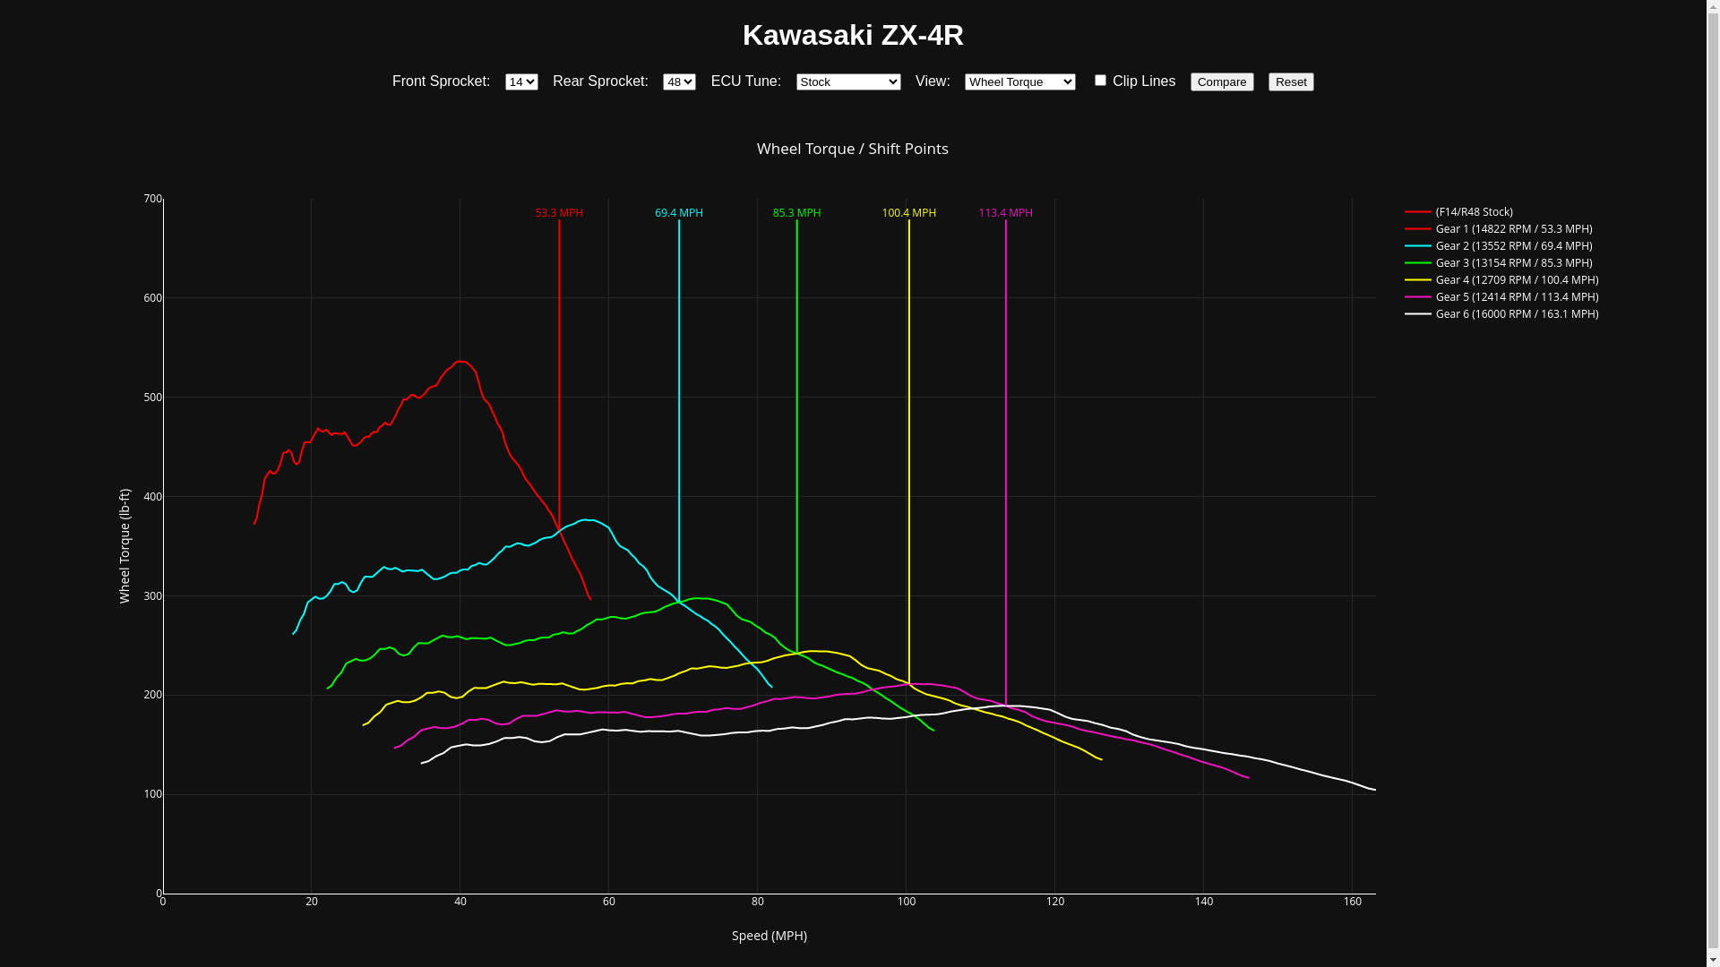This screenshot has width=1720, height=967.
Task: Click the 100.4 MPH shift point label
Action: pyautogui.click(x=908, y=213)
